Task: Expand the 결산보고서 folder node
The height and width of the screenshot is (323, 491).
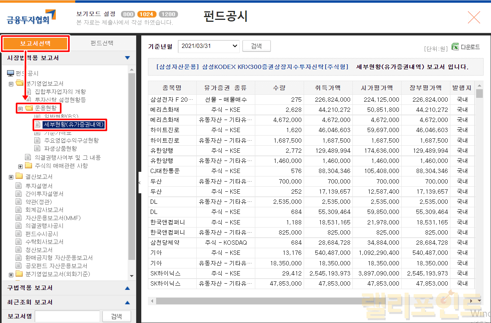Action: coord(11,177)
